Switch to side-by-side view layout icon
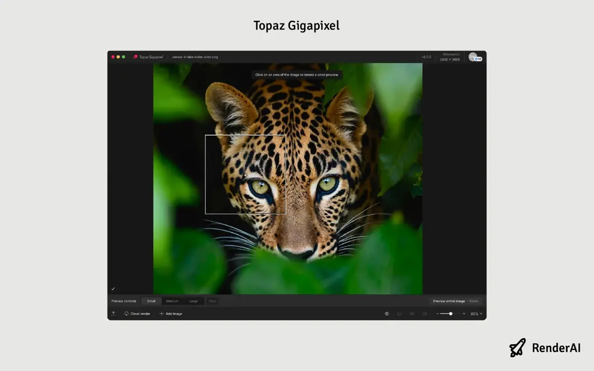 tap(412, 314)
